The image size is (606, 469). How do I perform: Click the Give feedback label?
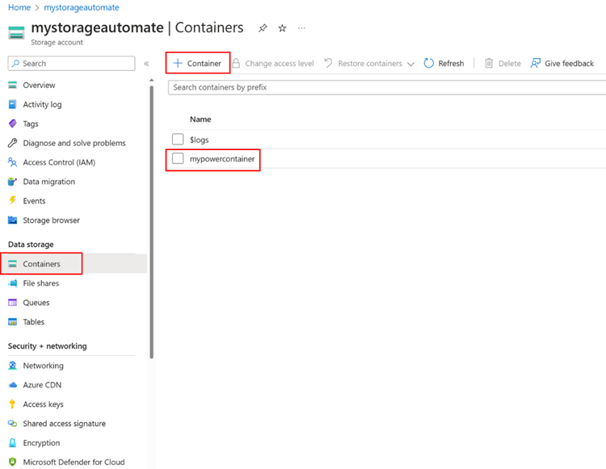tap(570, 63)
